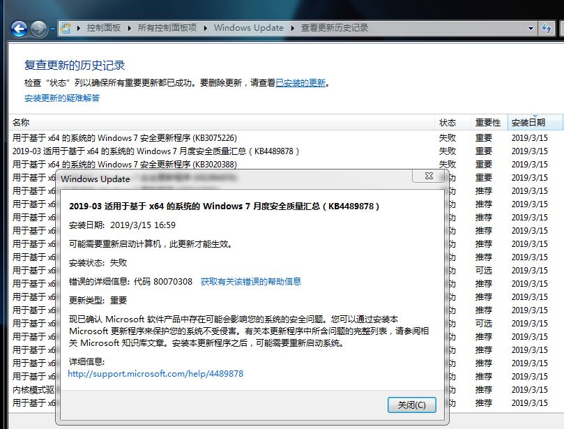Expand arrow after 所有控制面板项 breadcrumb

coord(206,28)
